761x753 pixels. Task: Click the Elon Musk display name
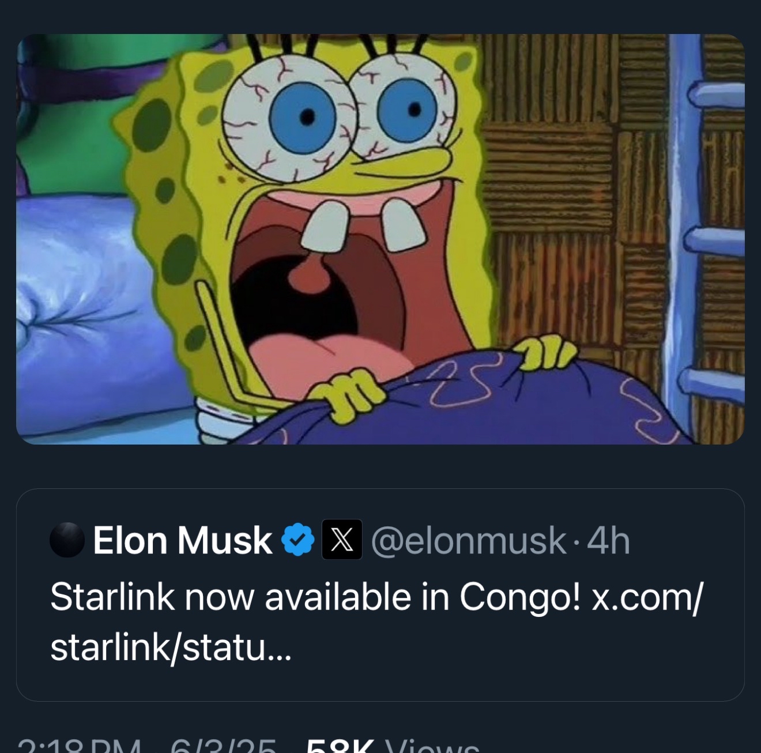click(182, 540)
